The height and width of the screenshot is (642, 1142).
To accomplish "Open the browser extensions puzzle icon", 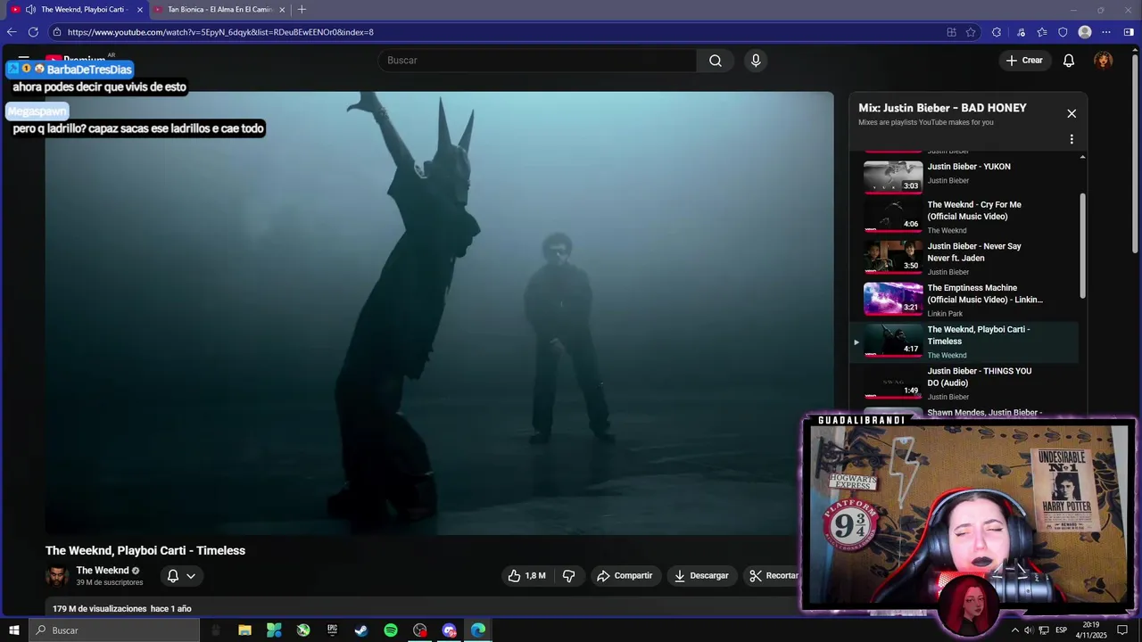I will click(997, 32).
